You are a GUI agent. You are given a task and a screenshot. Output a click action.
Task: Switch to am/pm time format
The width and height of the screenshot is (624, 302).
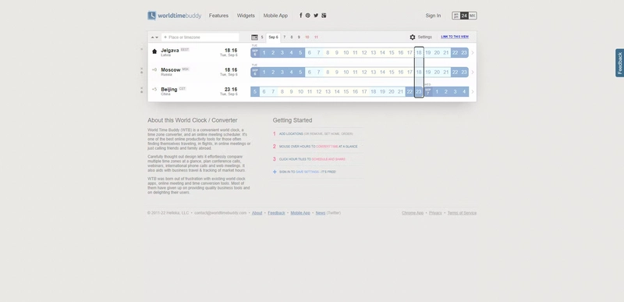tap(456, 16)
